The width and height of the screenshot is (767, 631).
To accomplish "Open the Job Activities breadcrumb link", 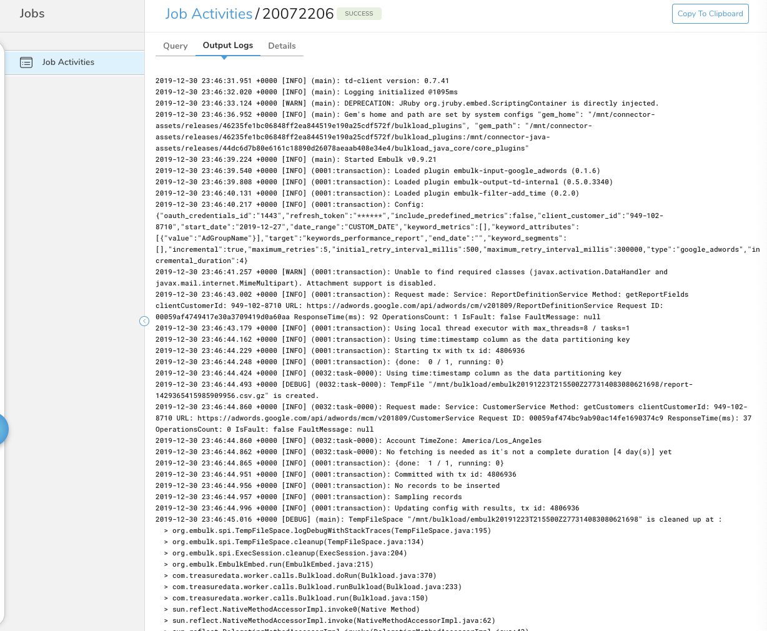I will pyautogui.click(x=209, y=14).
